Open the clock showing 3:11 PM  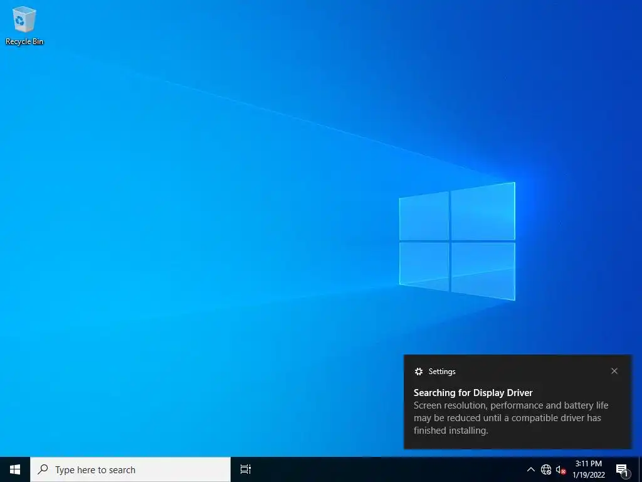coord(588,469)
